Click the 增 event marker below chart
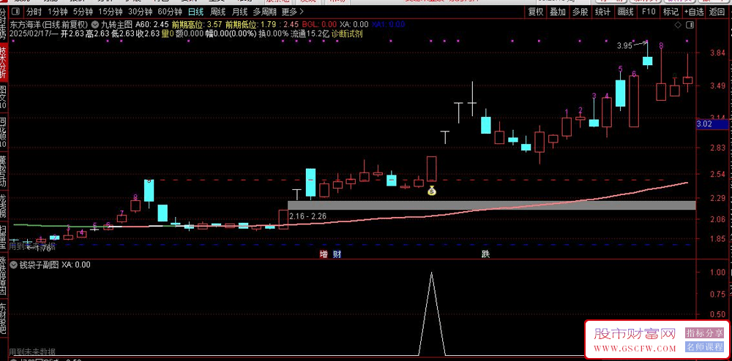Image resolution: width=732 pixels, height=361 pixels. point(324,254)
